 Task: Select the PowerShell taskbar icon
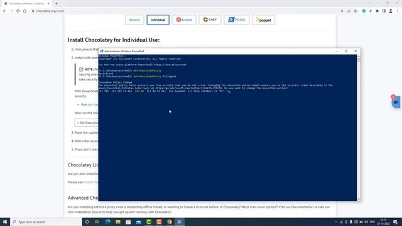point(180,222)
